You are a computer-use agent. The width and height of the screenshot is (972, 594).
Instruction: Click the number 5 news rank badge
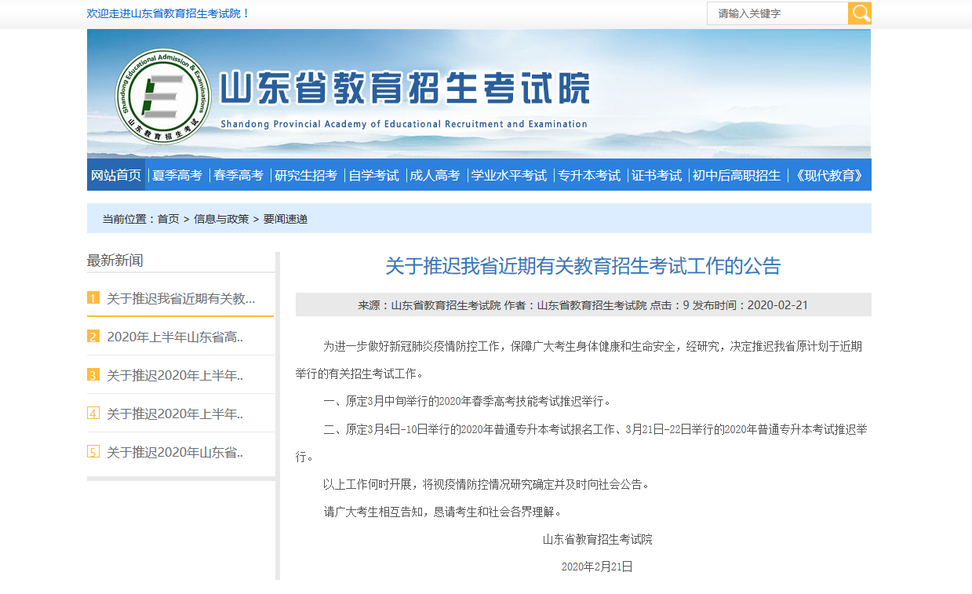pyautogui.click(x=93, y=452)
